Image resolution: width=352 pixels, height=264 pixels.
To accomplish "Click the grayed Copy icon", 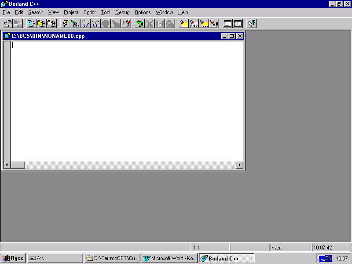I will [x=160, y=23].
